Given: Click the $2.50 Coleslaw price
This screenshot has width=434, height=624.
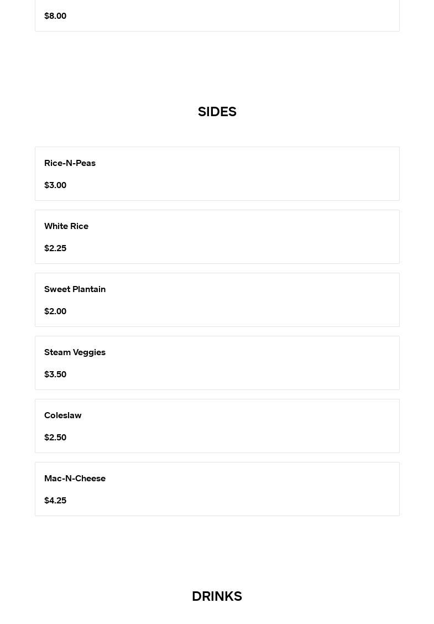Looking at the screenshot, I should point(55,438).
